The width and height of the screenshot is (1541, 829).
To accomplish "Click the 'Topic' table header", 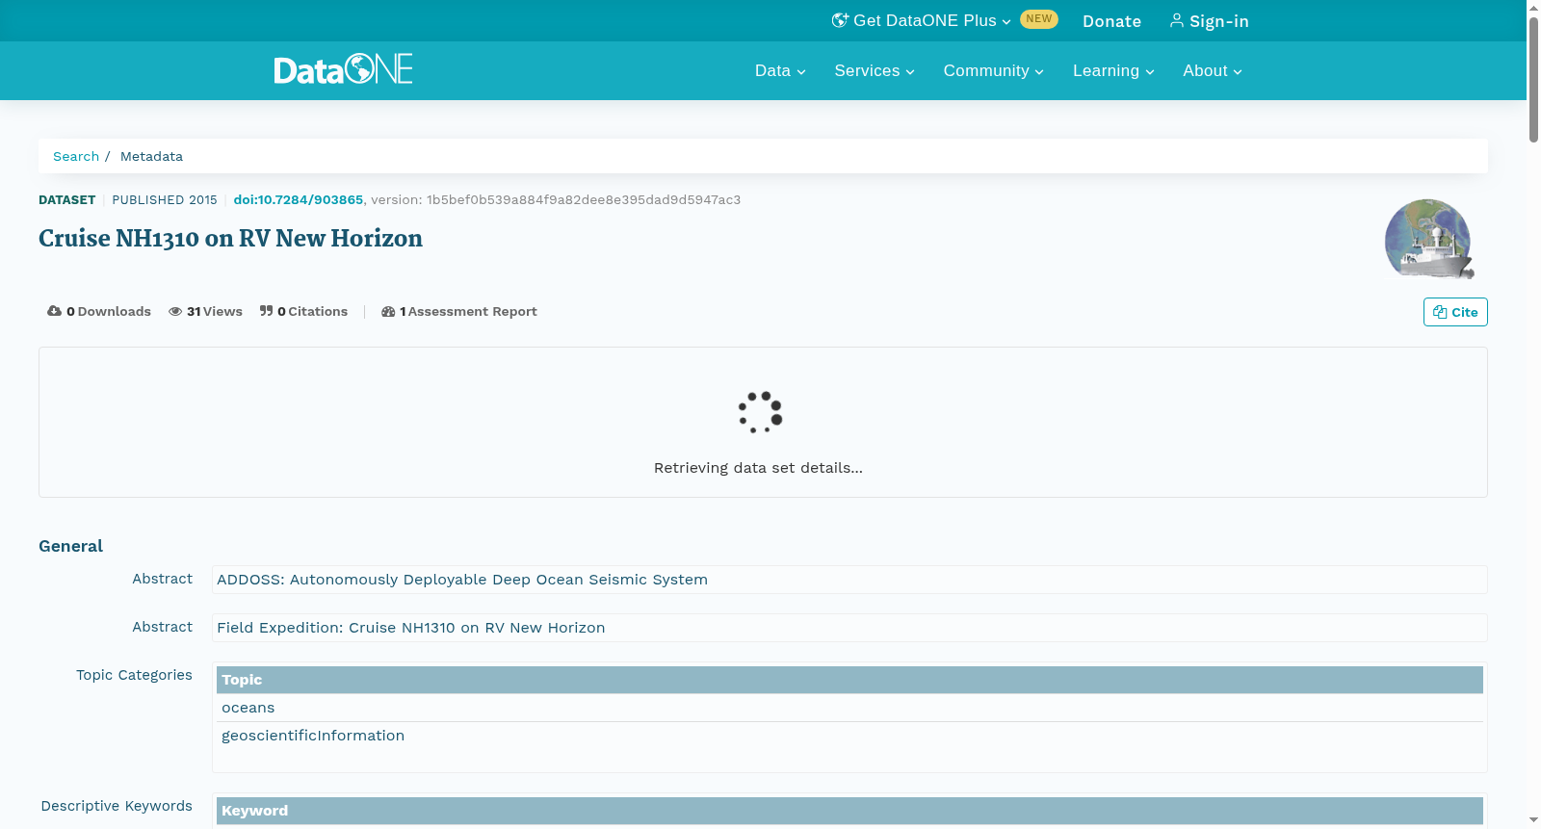I will click(x=849, y=680).
